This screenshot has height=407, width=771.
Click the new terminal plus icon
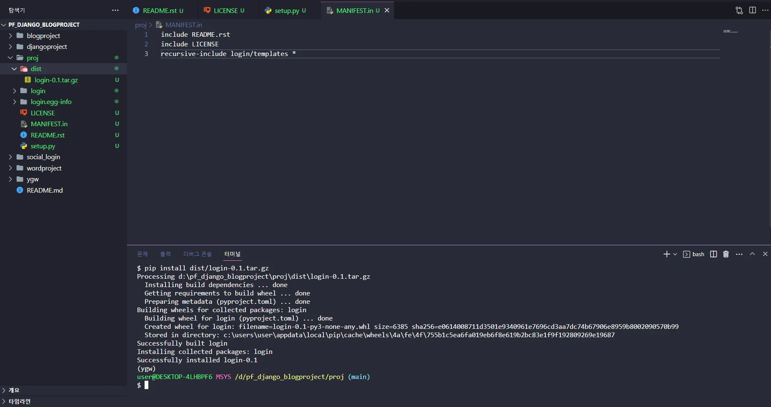[x=667, y=254]
